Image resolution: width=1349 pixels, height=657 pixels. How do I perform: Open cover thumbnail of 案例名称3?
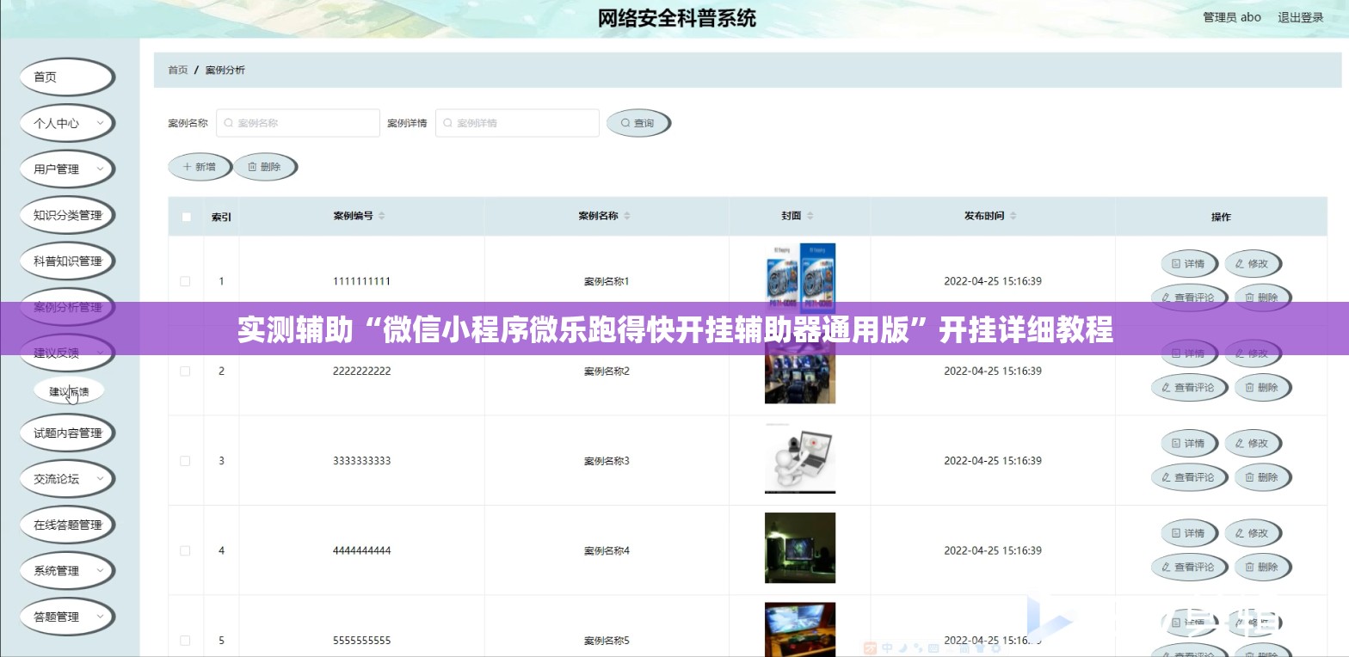(x=800, y=458)
